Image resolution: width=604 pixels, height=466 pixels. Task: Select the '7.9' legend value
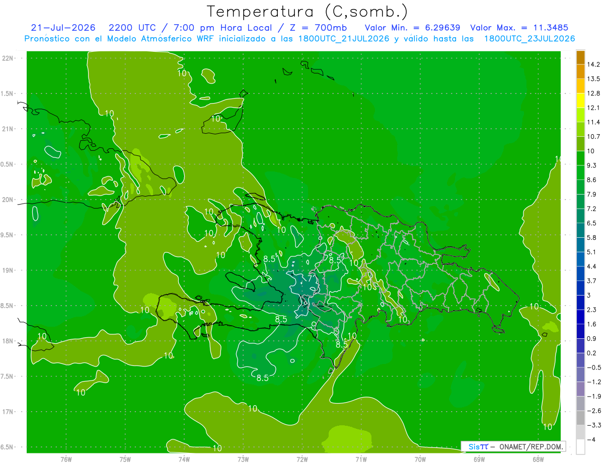[591, 194]
